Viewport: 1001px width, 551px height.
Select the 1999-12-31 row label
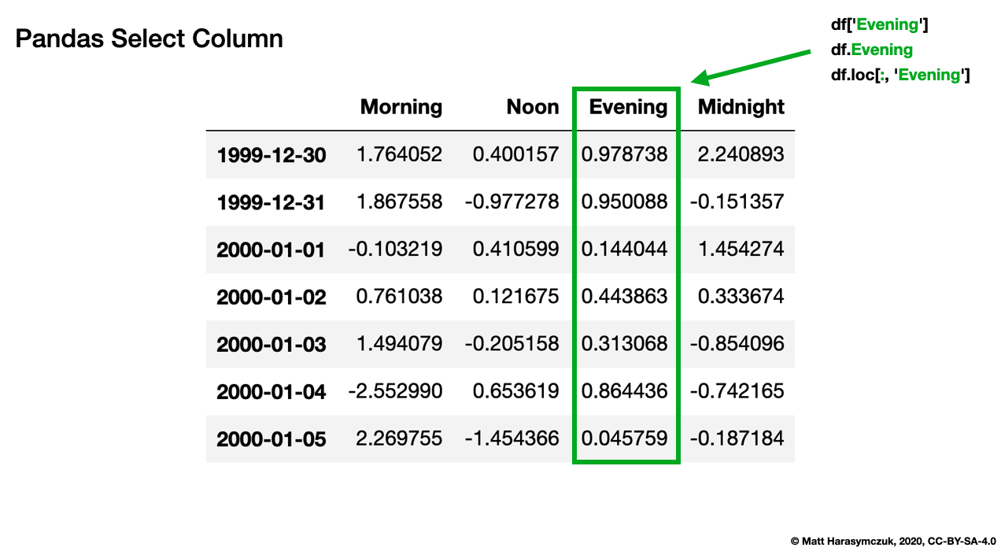click(x=272, y=202)
